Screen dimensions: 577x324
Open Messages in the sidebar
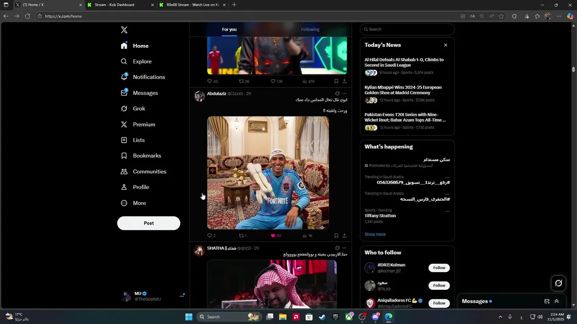click(139, 93)
